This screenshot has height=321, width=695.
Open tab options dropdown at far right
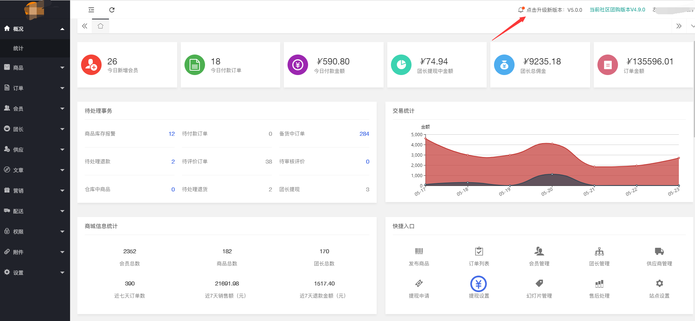(x=692, y=26)
